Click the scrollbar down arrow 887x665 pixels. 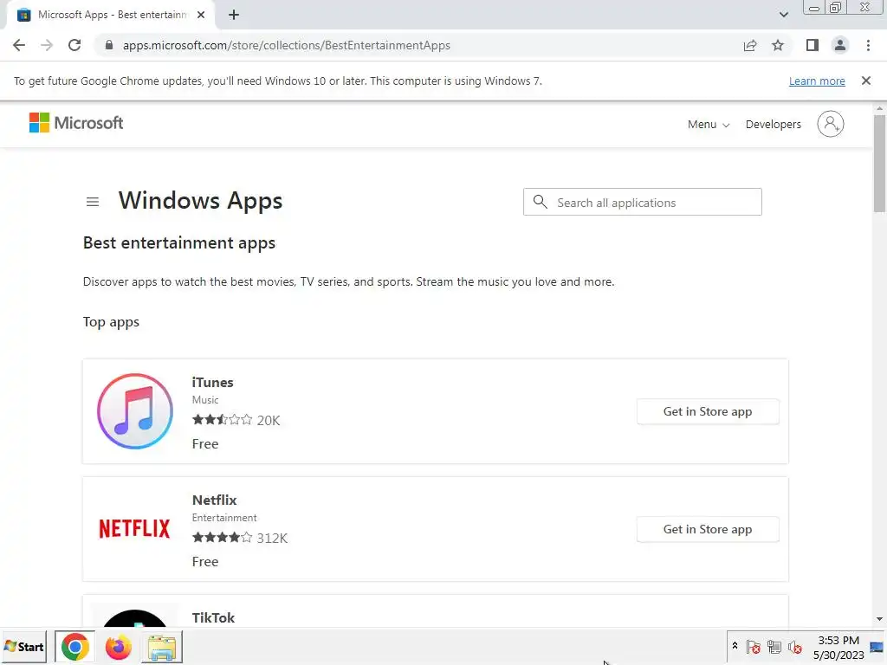coord(880,620)
